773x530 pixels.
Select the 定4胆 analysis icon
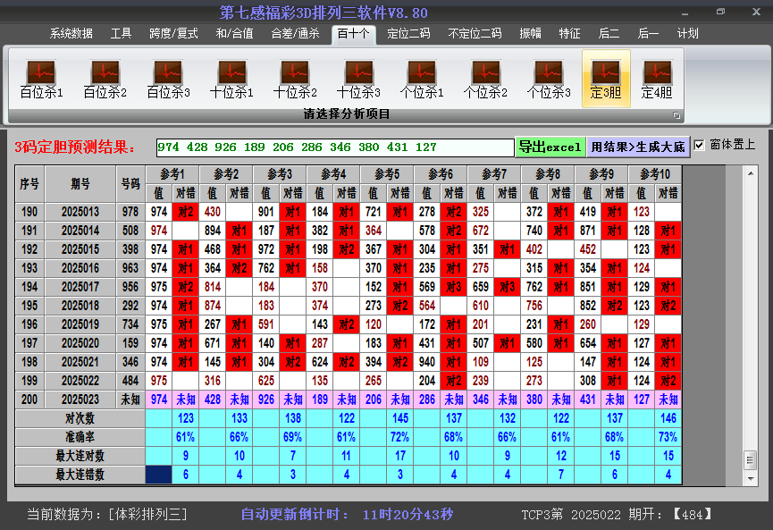click(x=657, y=79)
